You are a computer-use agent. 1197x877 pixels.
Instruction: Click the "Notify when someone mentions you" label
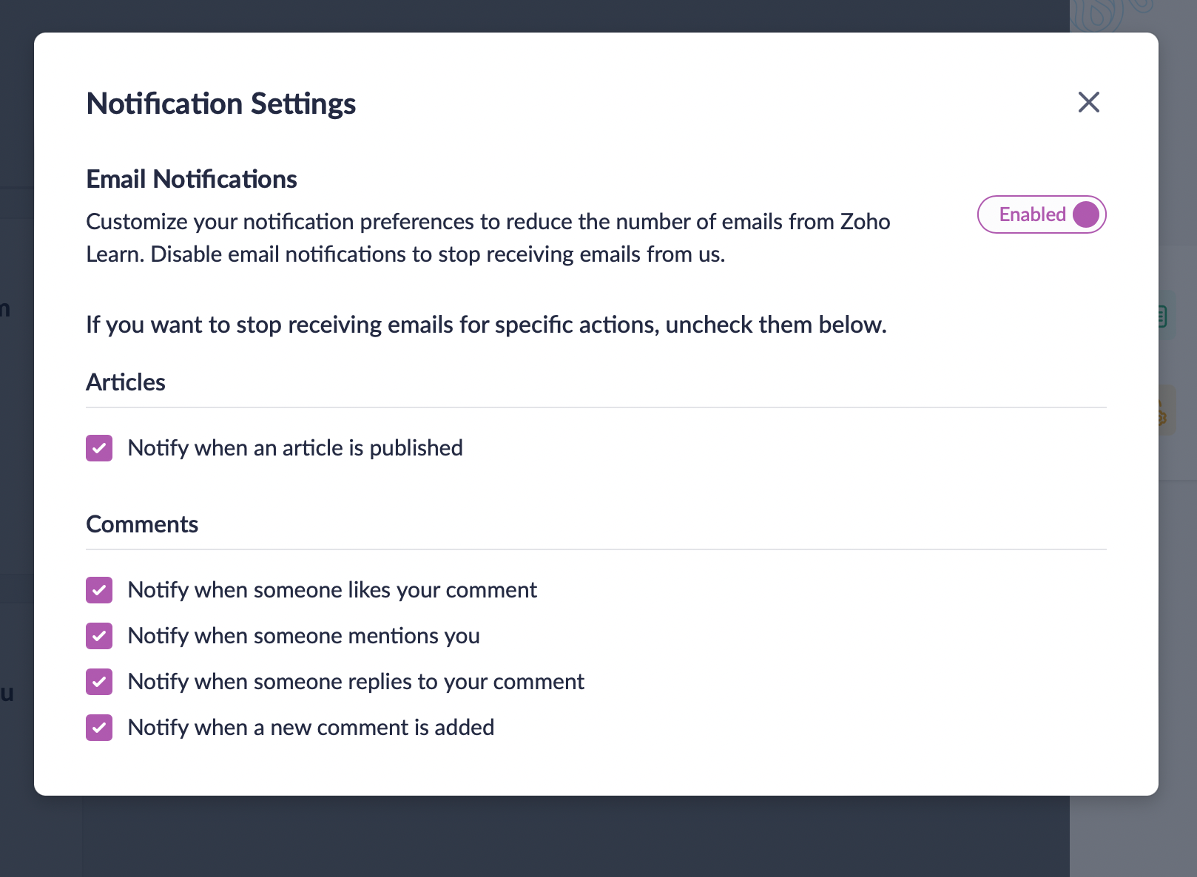coord(303,636)
